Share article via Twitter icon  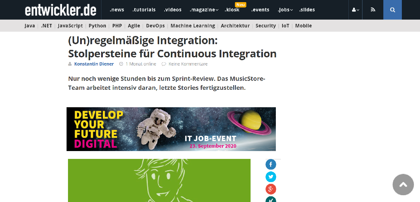[271, 177]
